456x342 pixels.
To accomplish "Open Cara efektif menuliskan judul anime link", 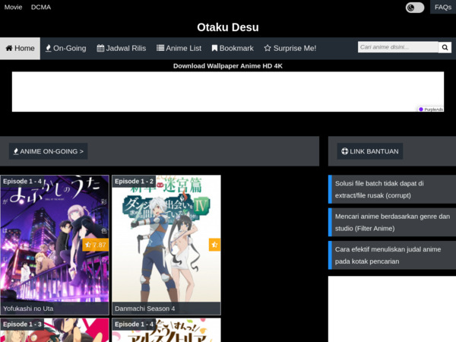I will [388, 255].
